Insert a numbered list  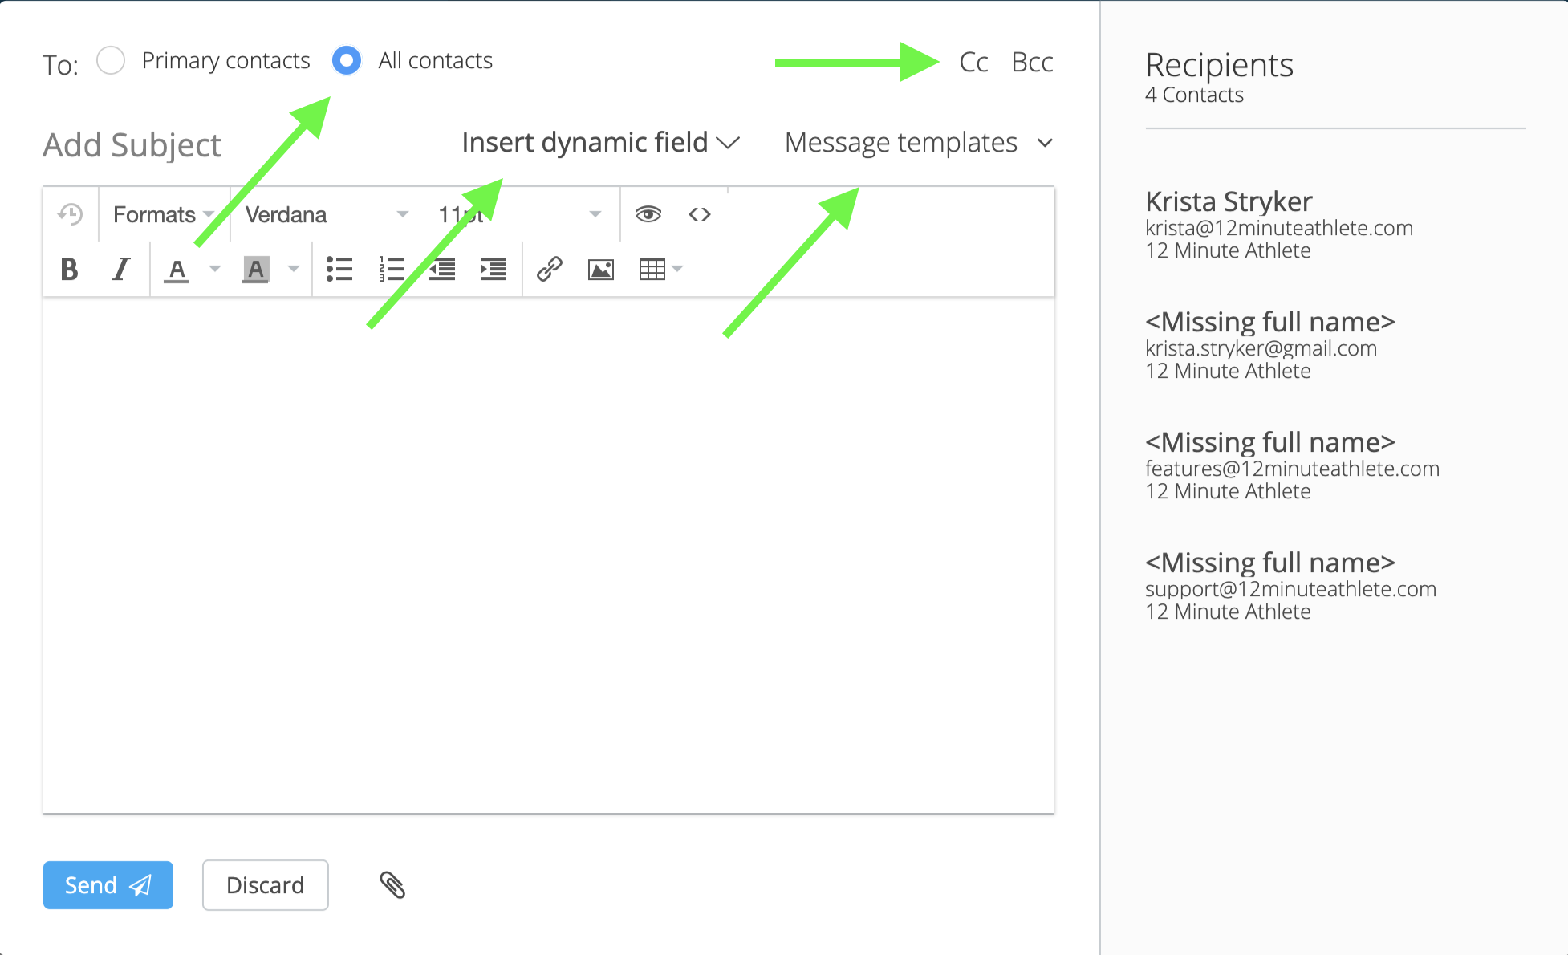(x=391, y=270)
